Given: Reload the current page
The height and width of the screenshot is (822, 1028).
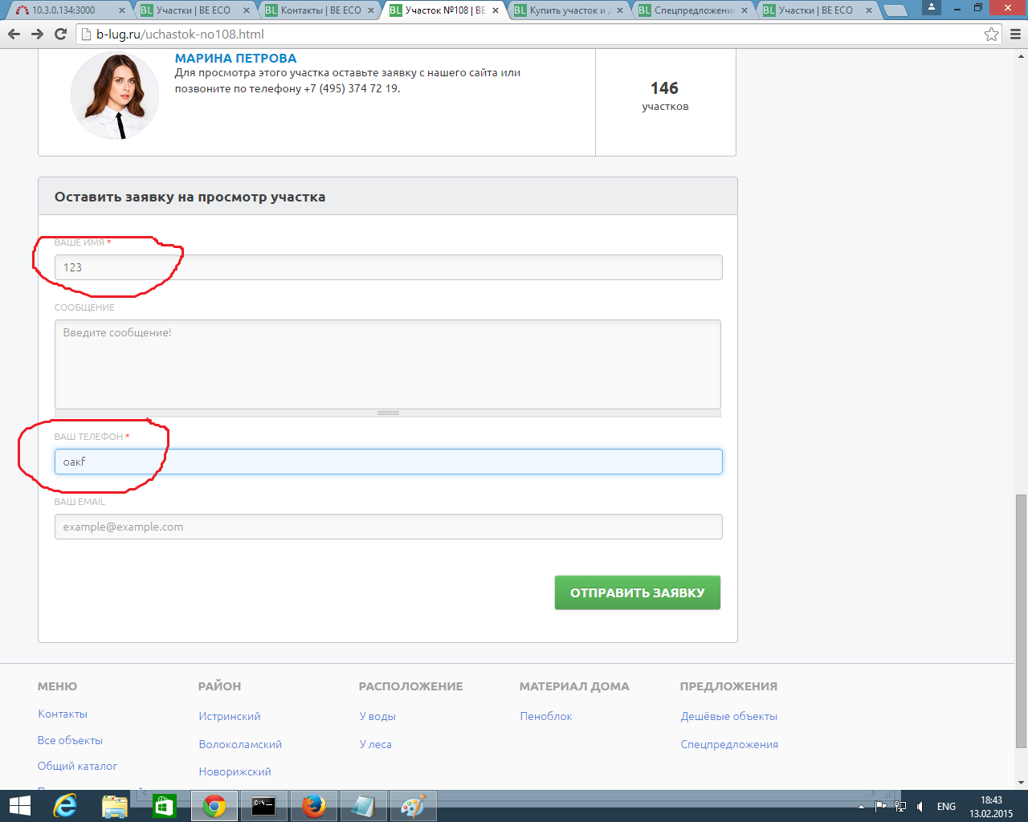Looking at the screenshot, I should [60, 35].
